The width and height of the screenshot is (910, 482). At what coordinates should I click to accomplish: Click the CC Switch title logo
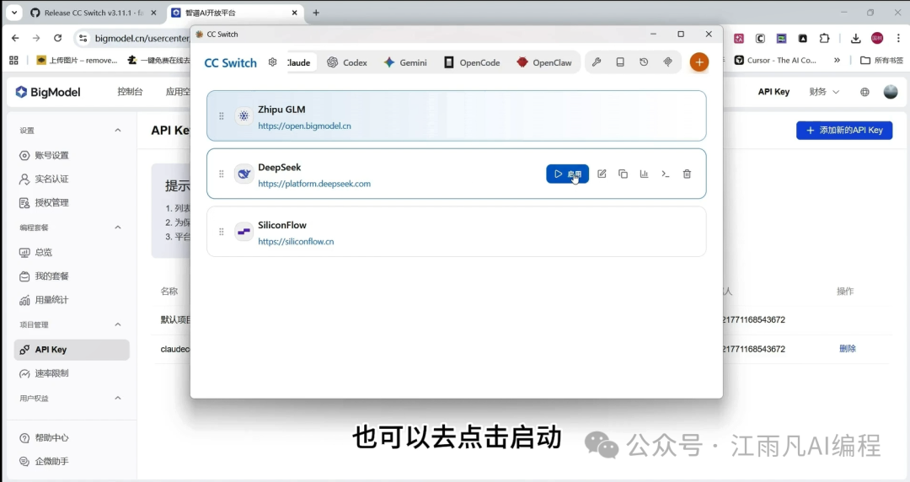pyautogui.click(x=230, y=62)
